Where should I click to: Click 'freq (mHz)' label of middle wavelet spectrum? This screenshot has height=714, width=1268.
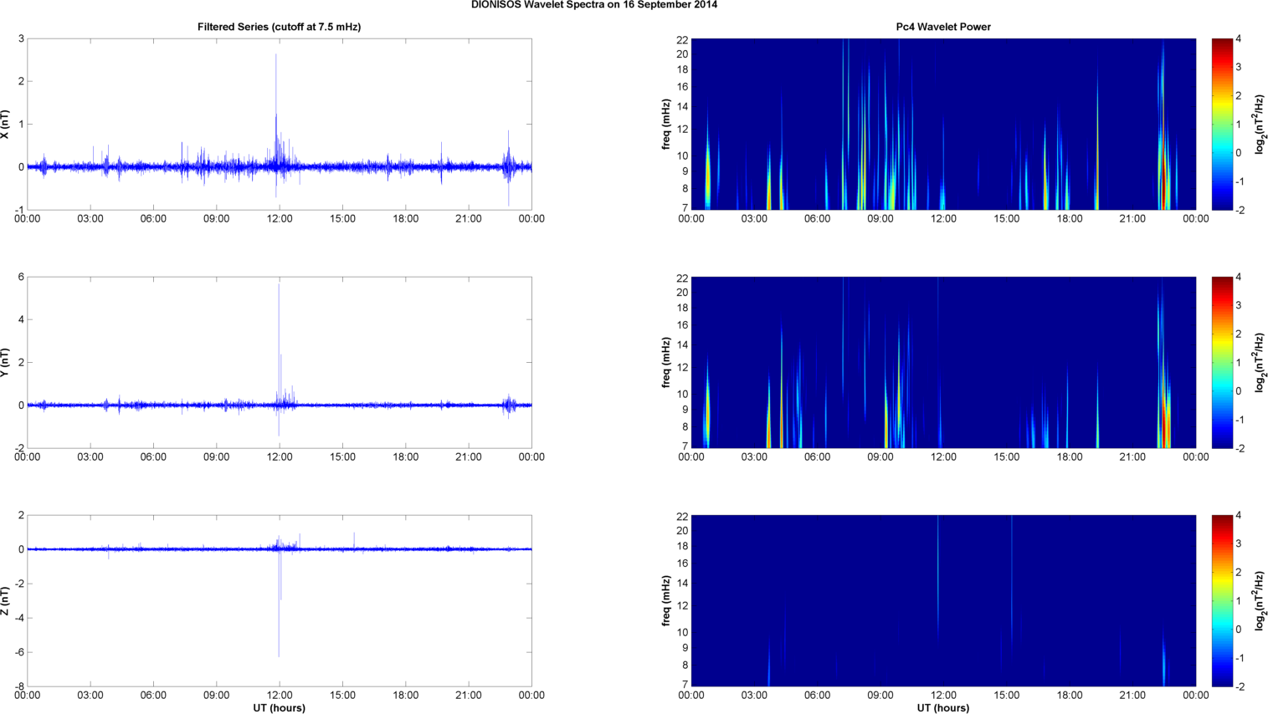click(x=666, y=362)
